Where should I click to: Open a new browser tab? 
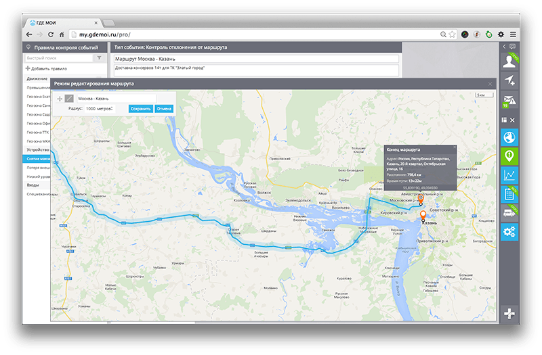108,23
